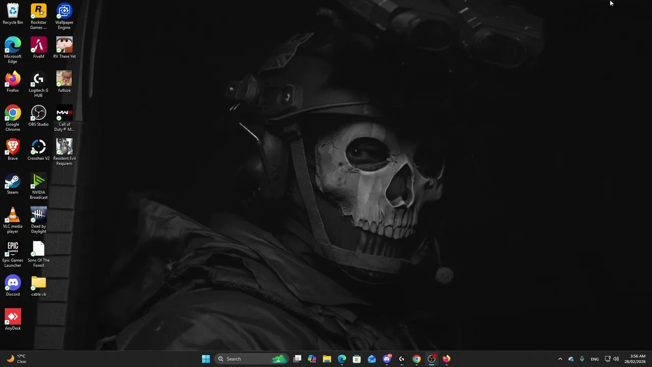The image size is (652, 367).
Task: Switch to Firefox in the taskbar
Action: [x=446, y=359]
